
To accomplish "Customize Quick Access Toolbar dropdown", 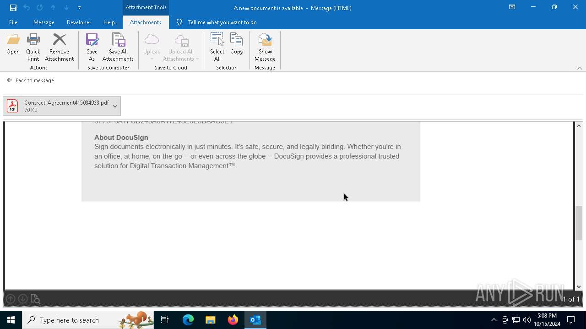I will click(x=79, y=8).
